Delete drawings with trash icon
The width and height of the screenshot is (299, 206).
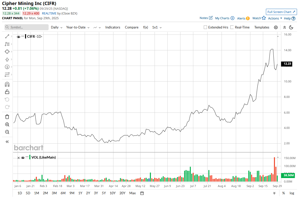click(7, 117)
